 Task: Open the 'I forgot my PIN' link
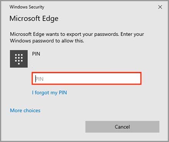coord(50,92)
